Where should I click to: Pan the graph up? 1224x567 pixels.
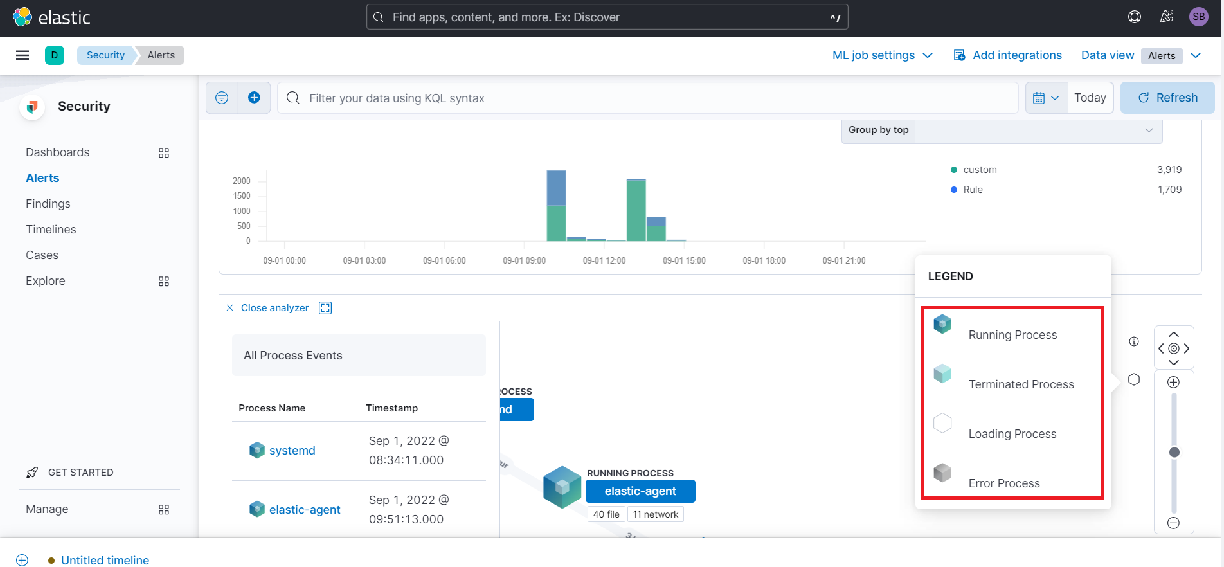coord(1174,334)
